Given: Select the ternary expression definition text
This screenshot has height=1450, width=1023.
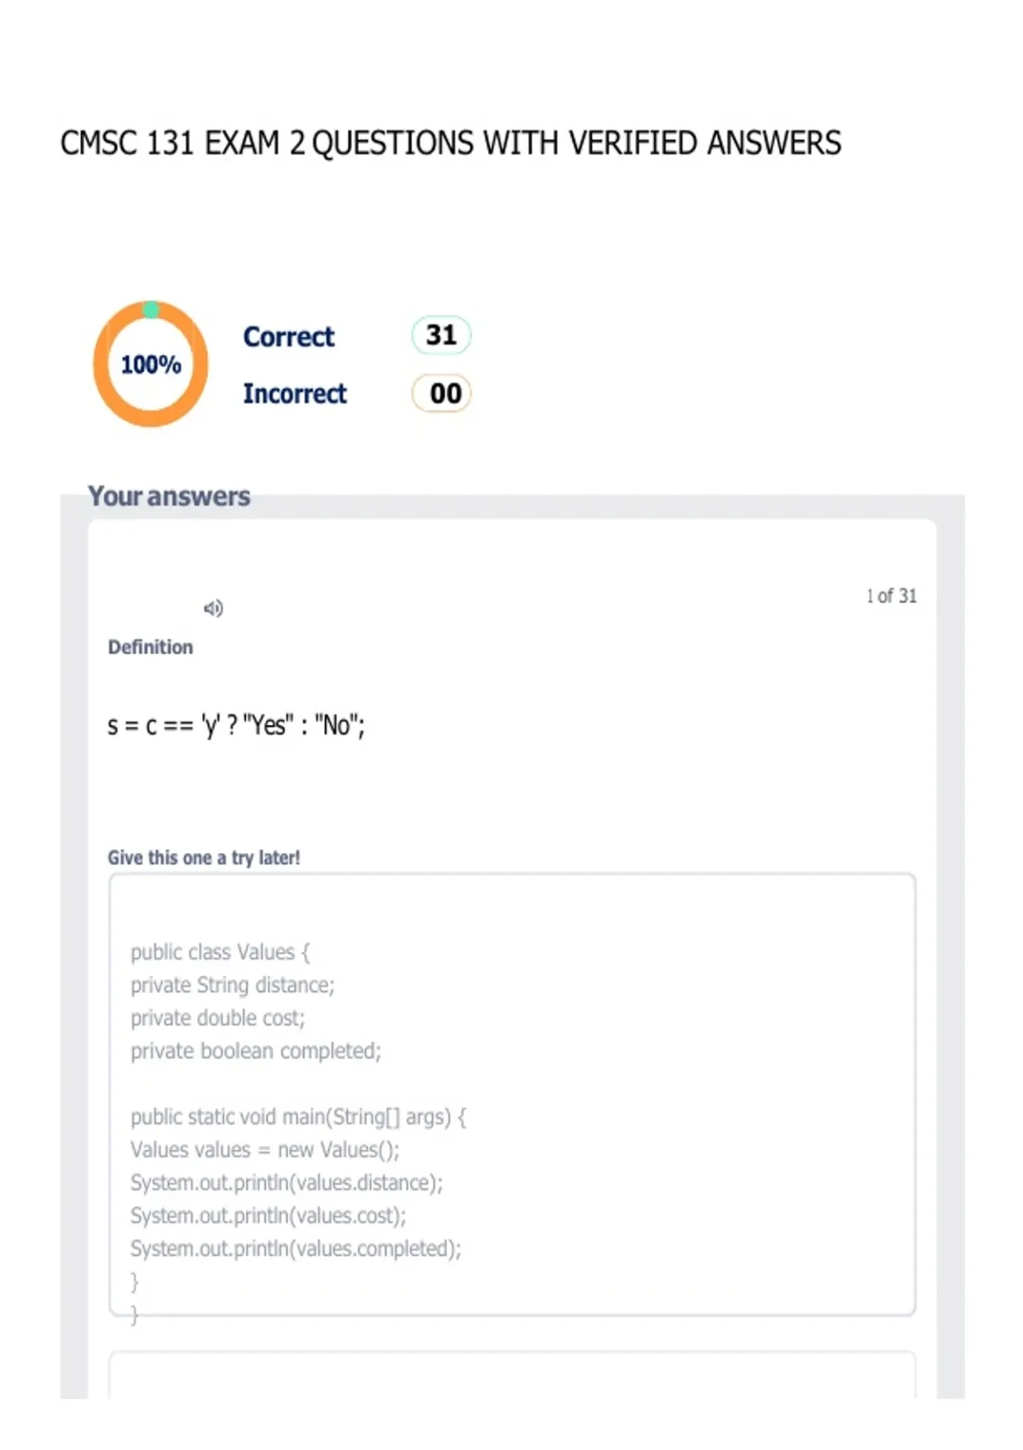Looking at the screenshot, I should coord(236,726).
